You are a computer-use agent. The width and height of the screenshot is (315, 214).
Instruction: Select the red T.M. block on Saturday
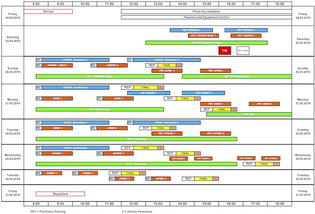coord(225,50)
